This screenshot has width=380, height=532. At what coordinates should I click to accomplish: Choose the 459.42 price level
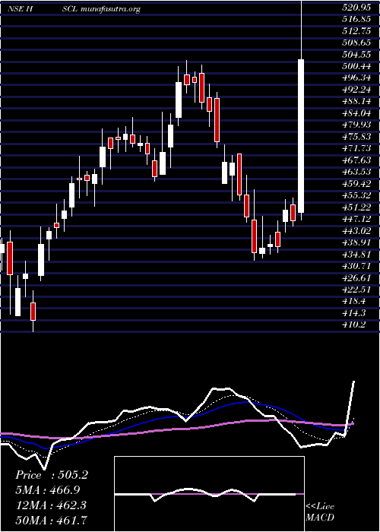pyautogui.click(x=356, y=184)
